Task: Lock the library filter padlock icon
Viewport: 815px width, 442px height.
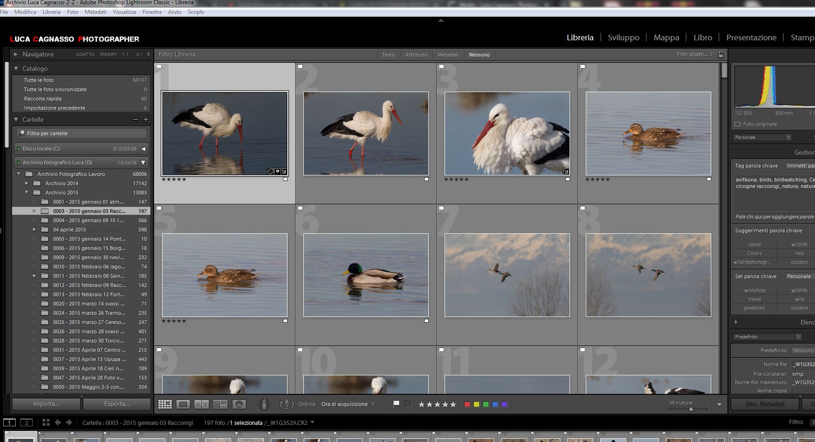Action: click(x=721, y=54)
